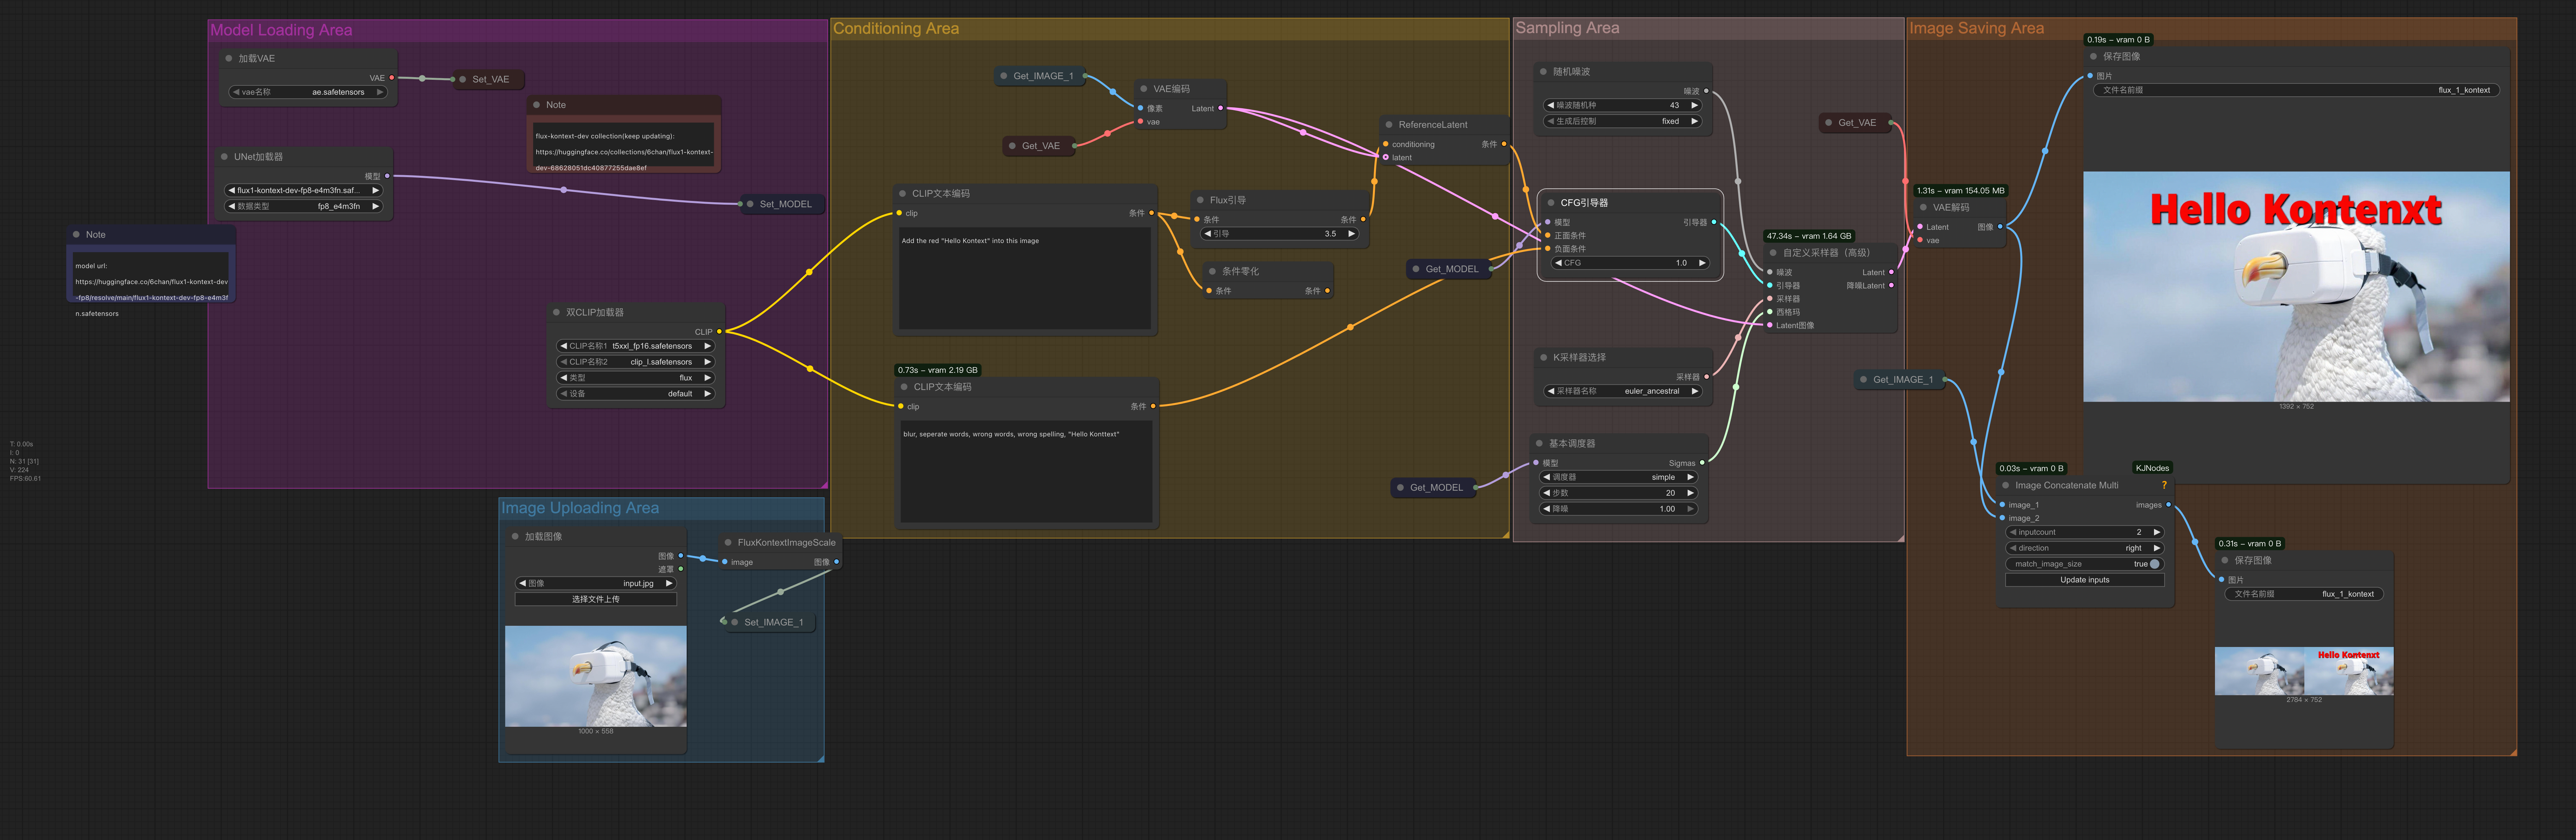The image size is (2576, 840).
Task: Click the Sigmas output socket on 基本调度器
Action: click(1702, 463)
